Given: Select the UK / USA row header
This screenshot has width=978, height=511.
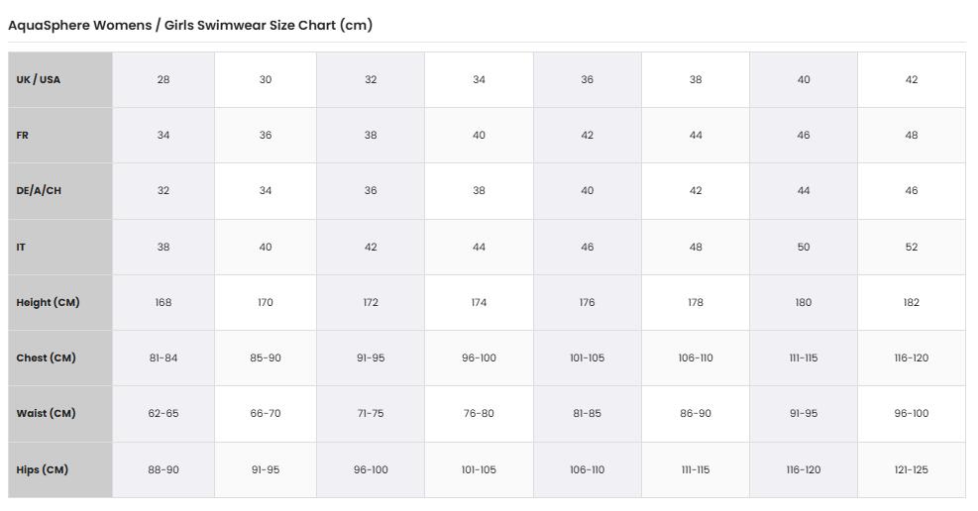Looking at the screenshot, I should point(59,80).
